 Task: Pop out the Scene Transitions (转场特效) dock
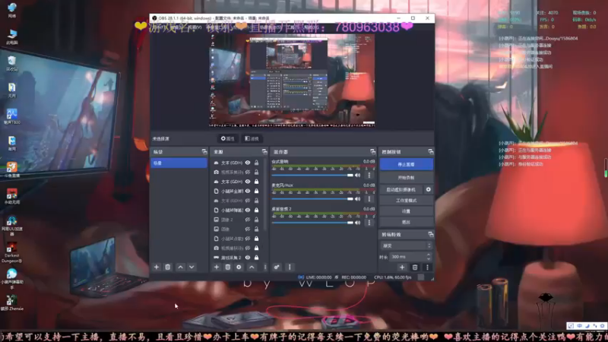click(x=430, y=235)
